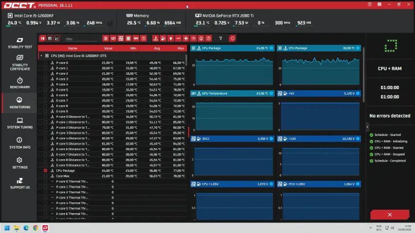Toggle the power plug readings filter

171,38
